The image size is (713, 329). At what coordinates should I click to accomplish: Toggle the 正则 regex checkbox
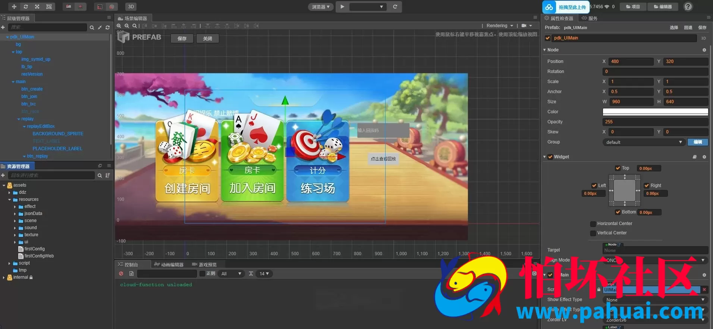click(x=202, y=274)
